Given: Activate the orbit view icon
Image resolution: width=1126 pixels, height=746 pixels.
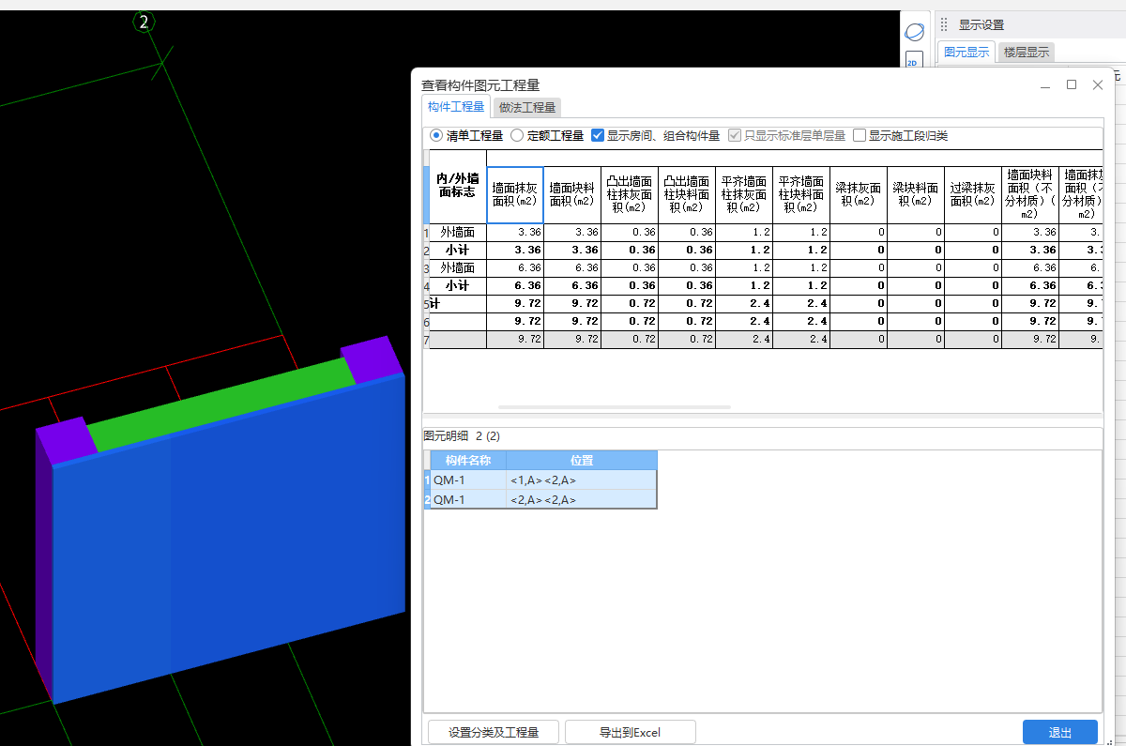Looking at the screenshot, I should (x=914, y=33).
